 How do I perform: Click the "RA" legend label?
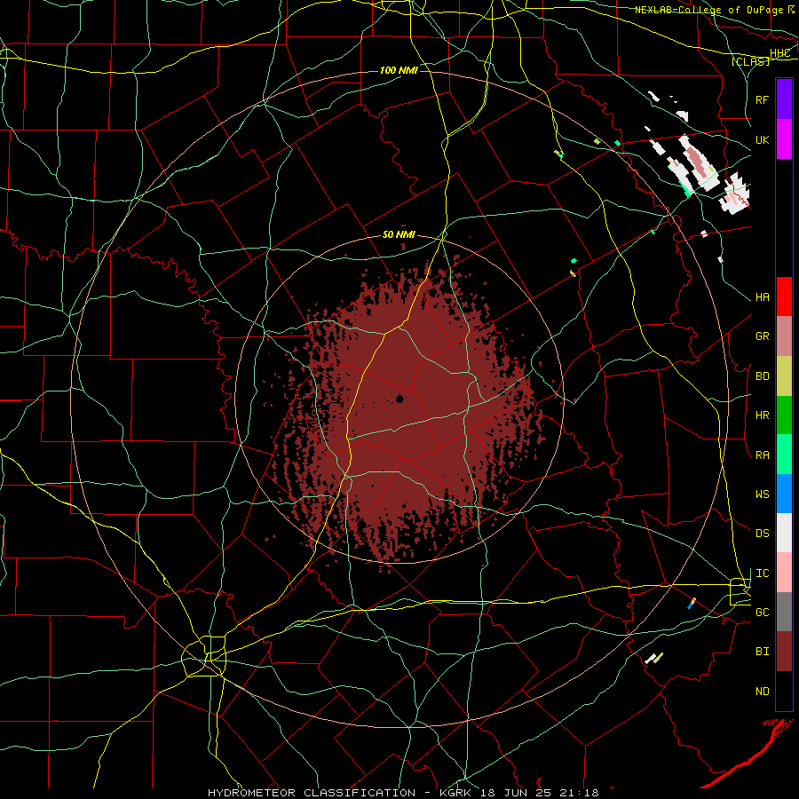tap(762, 455)
